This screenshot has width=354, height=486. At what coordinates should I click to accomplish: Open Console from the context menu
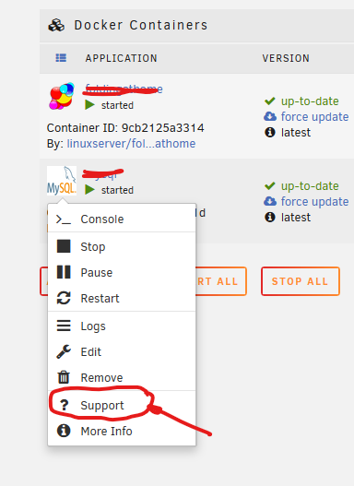coord(122,219)
